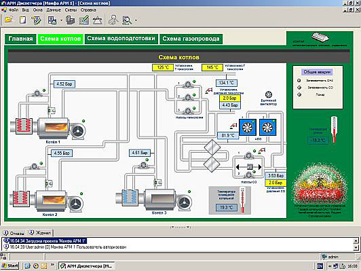This screenshot has height=271, width=361.
Task: Toggle the CH4 gas alarm indicator
Action: (x=299, y=80)
